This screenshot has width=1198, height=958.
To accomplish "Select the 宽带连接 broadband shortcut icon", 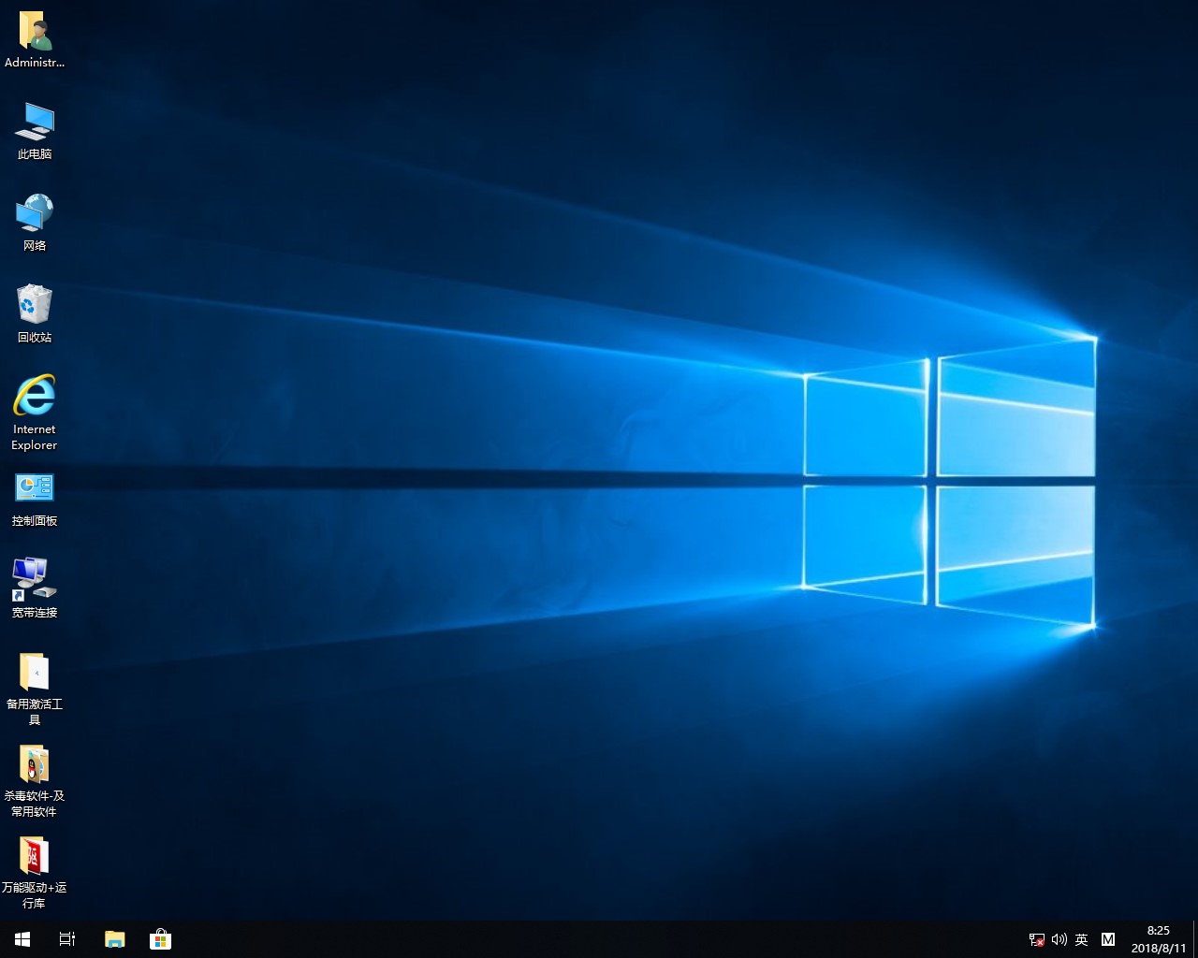I will point(35,589).
